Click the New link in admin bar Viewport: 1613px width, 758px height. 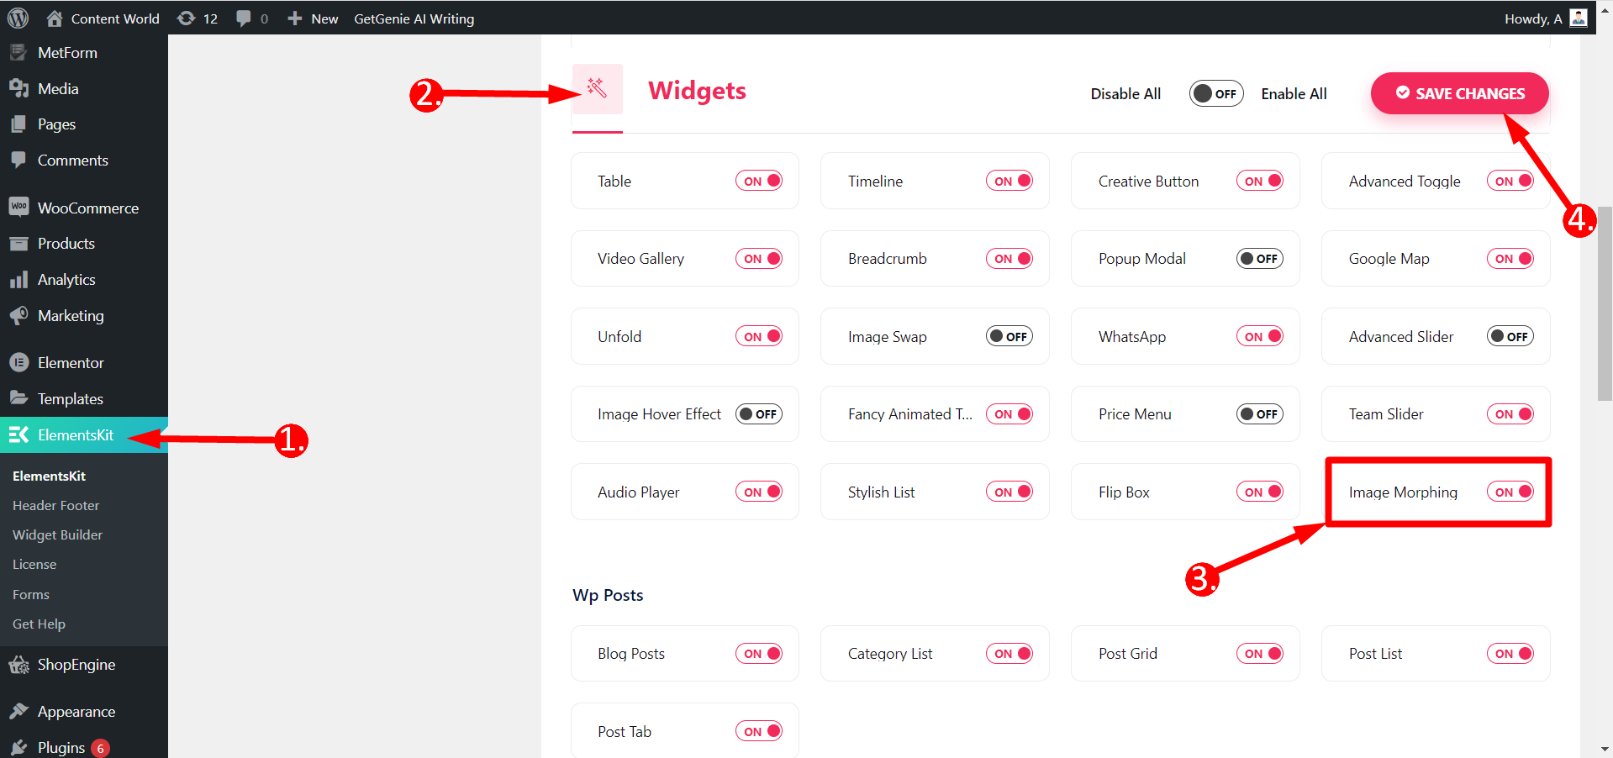coord(324,18)
